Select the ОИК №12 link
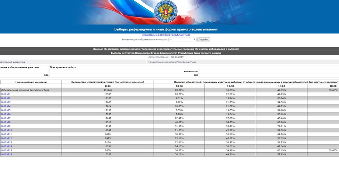Screen dimensions: 339x176 pyautogui.click(x=6, y=138)
